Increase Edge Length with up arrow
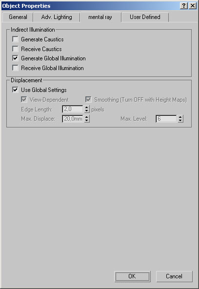The image size is (199, 289). click(x=87, y=107)
